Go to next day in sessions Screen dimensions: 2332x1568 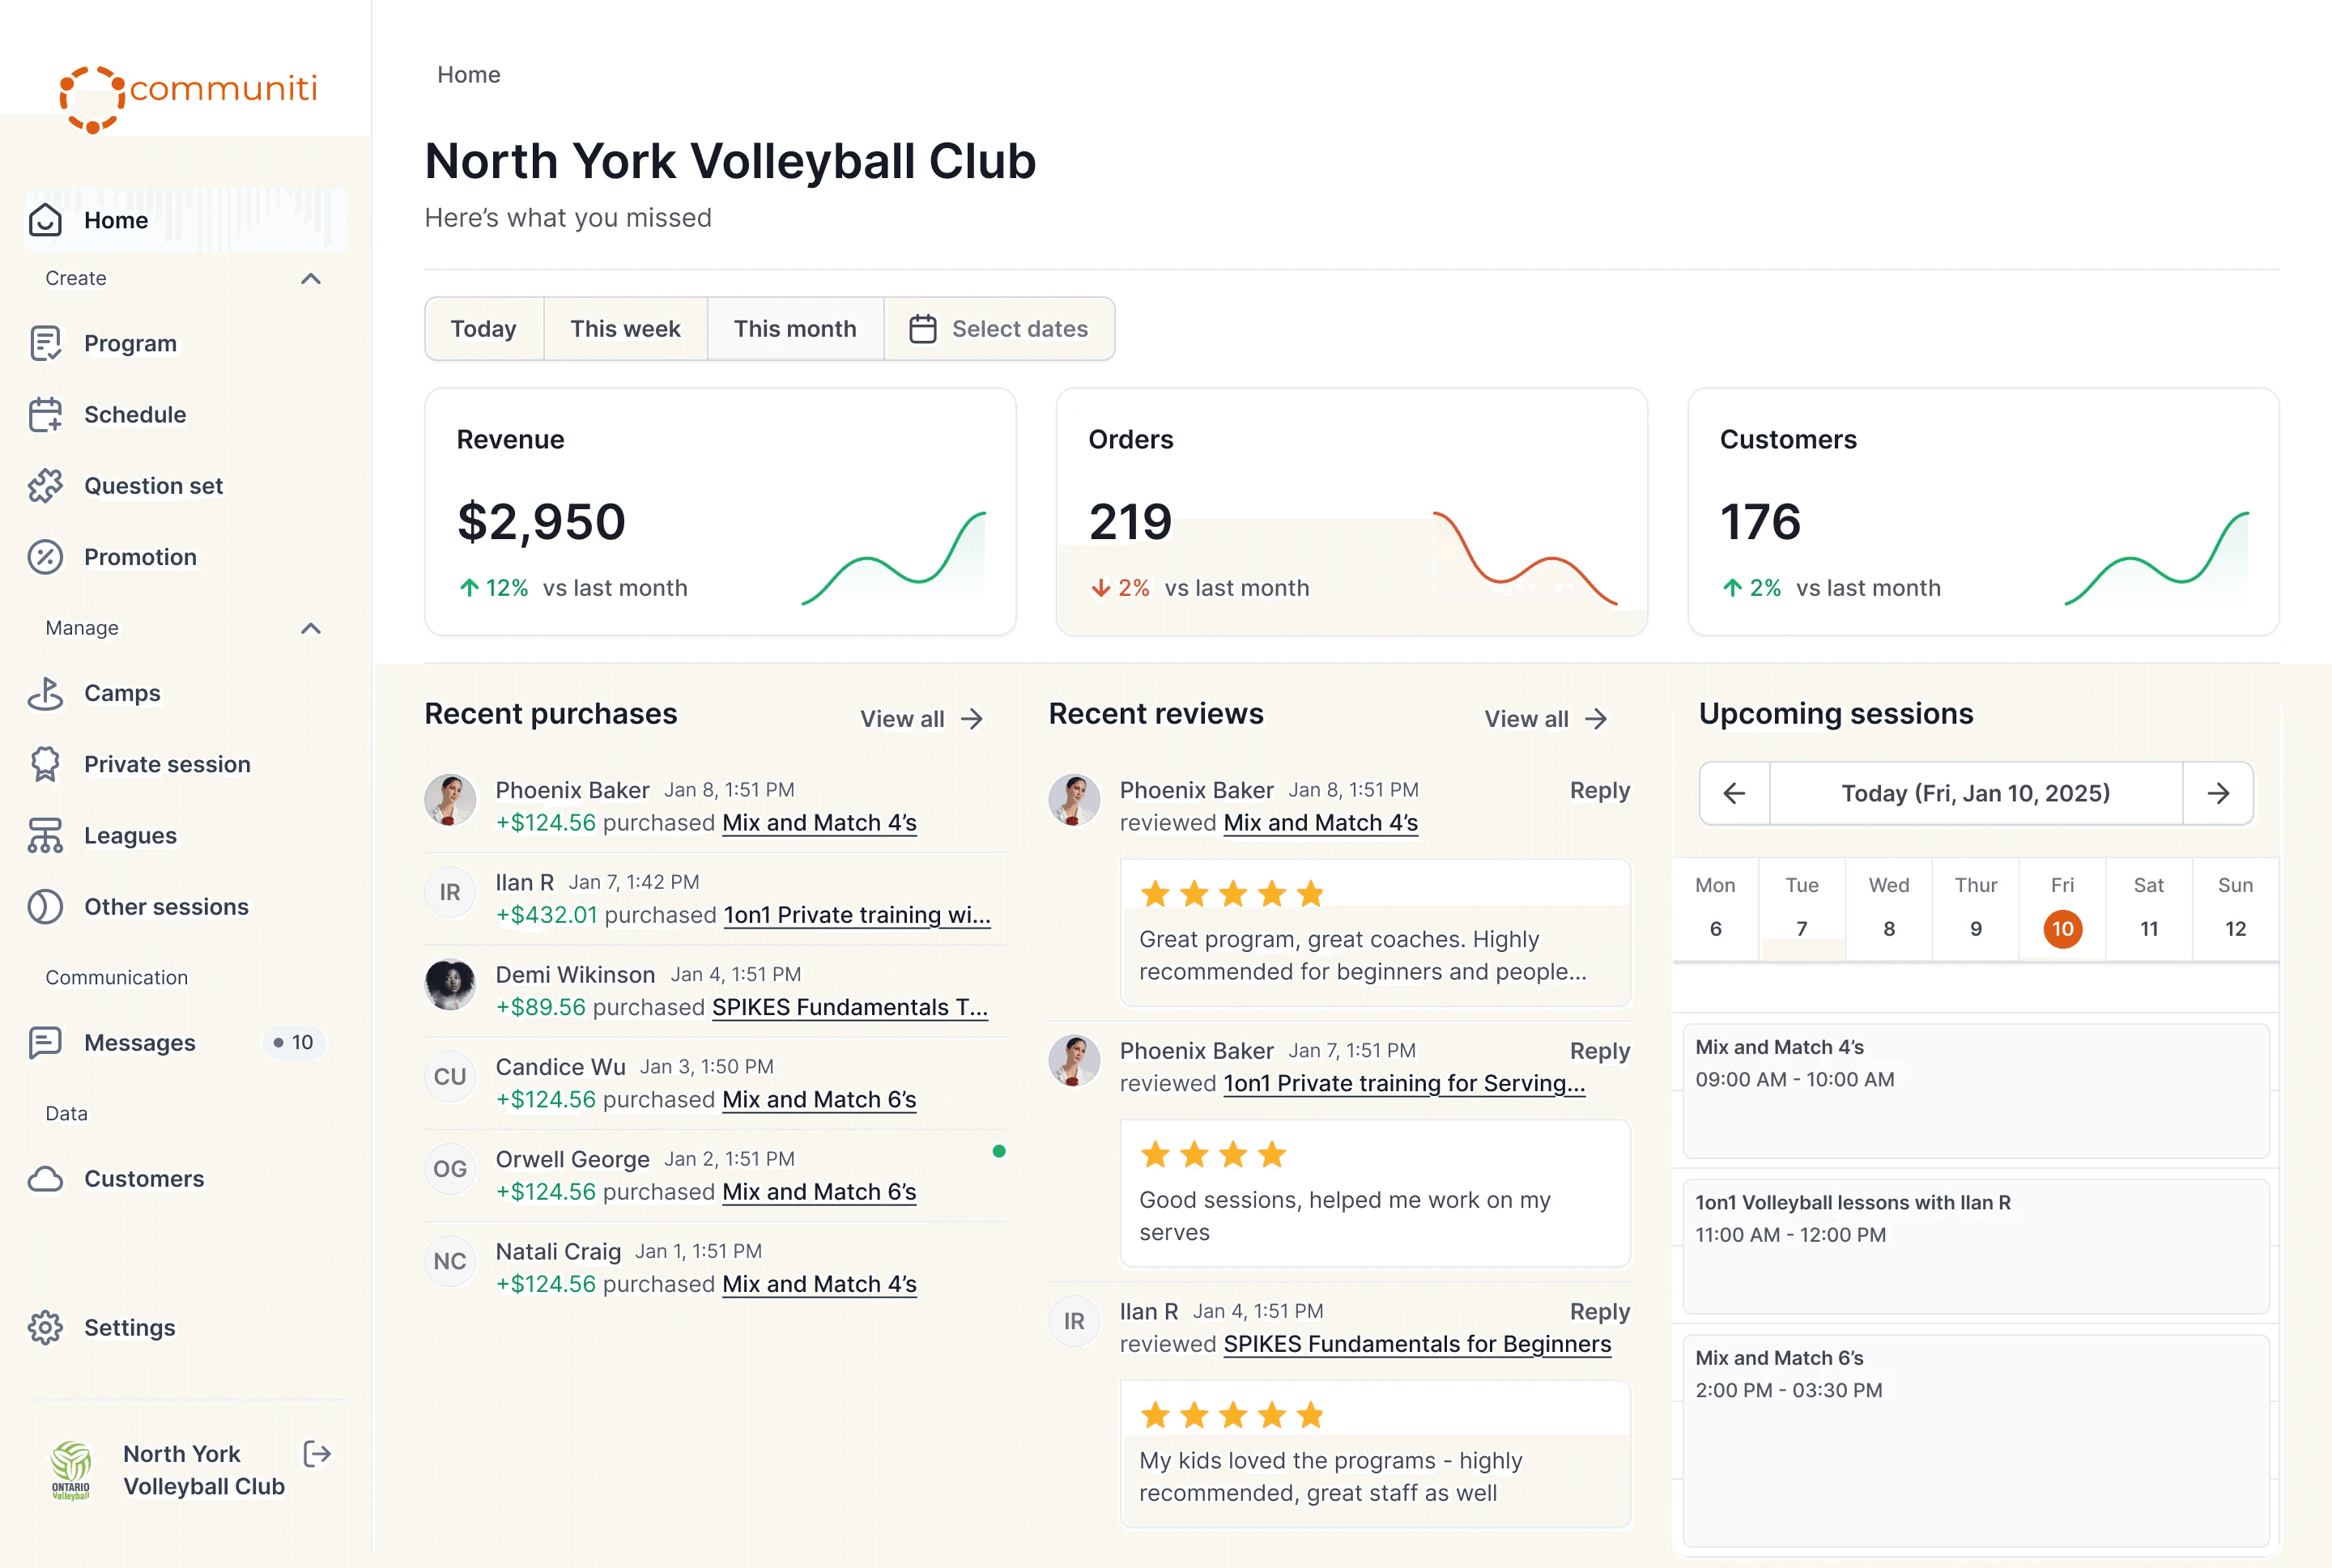2218,793
